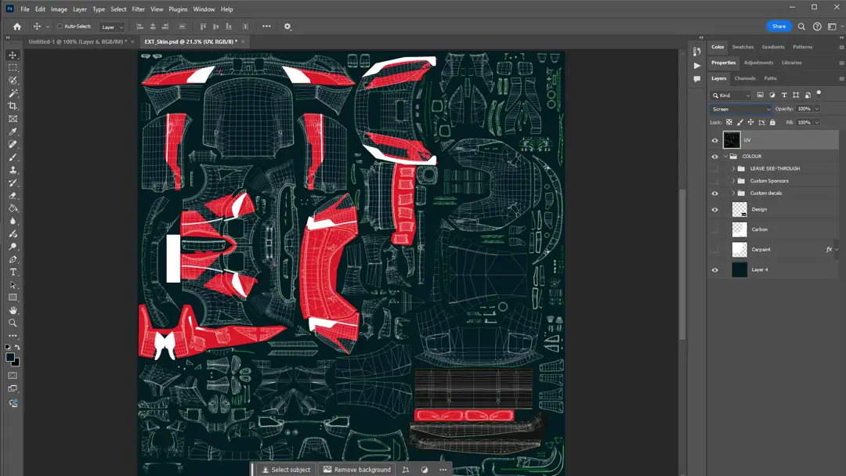846x476 pixels.
Task: Toggle visibility of the Design layer
Action: point(714,209)
